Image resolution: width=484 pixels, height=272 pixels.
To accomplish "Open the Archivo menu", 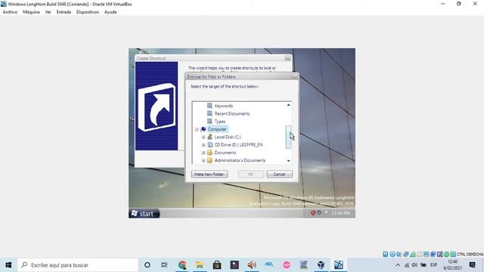I will 10,12.
